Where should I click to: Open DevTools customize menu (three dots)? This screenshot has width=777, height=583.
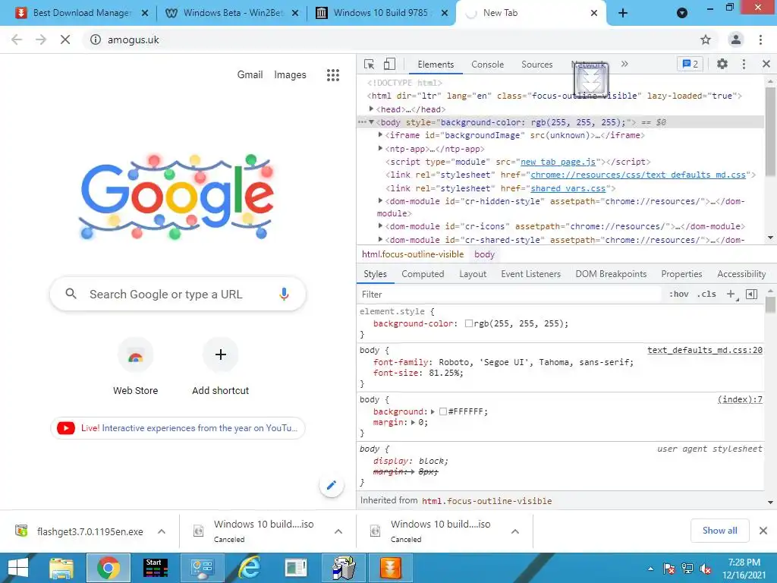744,64
